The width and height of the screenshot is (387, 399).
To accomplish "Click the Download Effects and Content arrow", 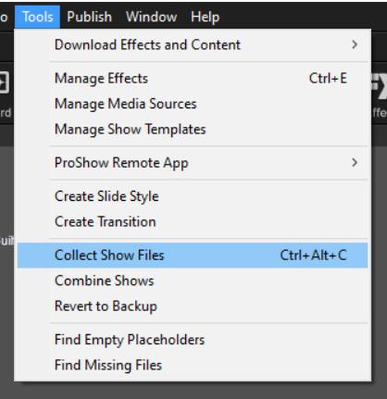I will (x=355, y=45).
